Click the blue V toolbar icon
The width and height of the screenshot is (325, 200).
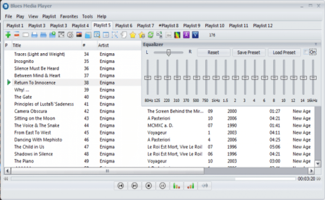coord(195,35)
